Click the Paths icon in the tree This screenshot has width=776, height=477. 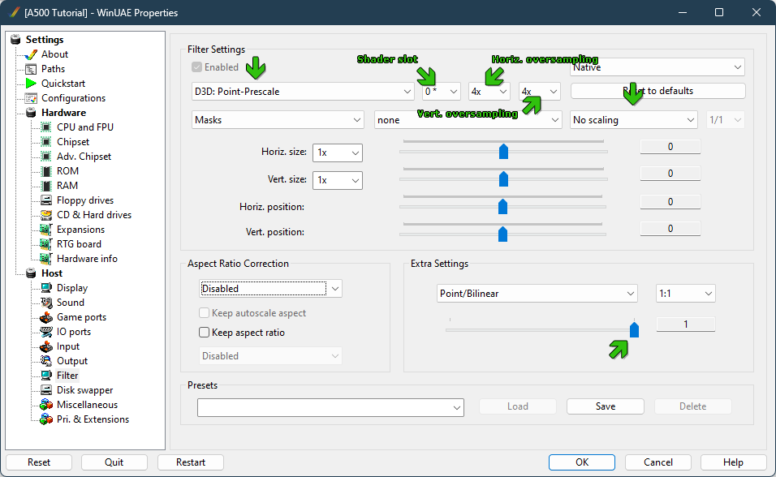(31, 69)
